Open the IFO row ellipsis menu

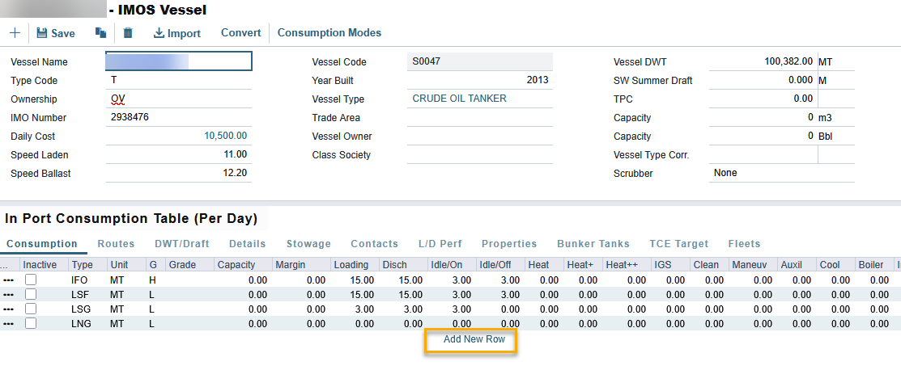(9, 280)
